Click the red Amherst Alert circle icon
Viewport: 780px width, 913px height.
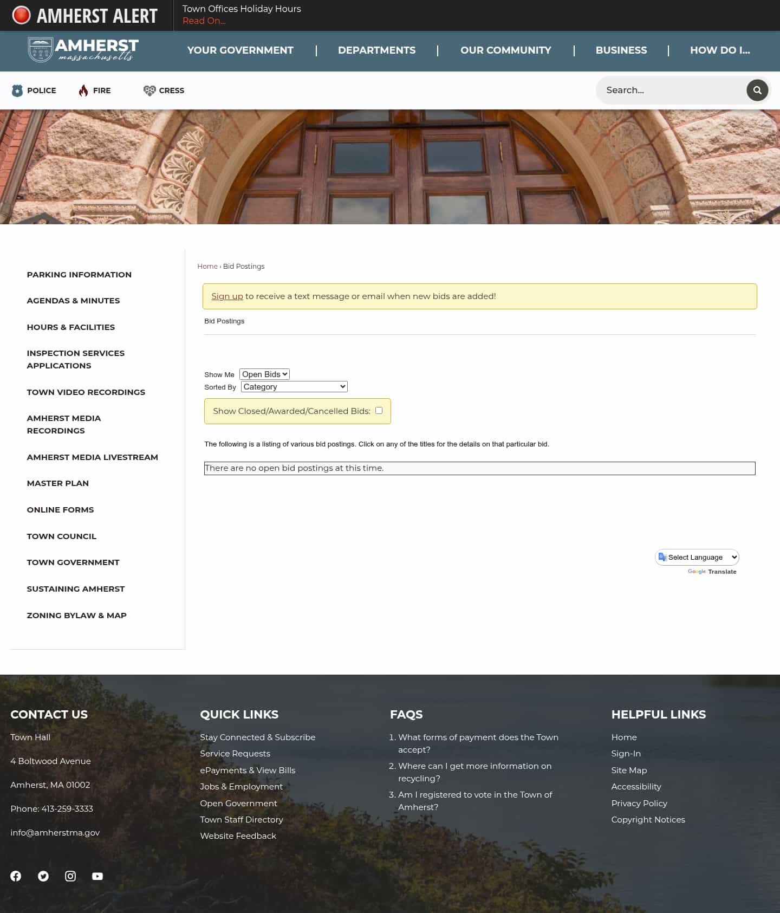tap(22, 15)
